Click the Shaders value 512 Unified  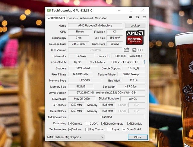click(x=83, y=68)
